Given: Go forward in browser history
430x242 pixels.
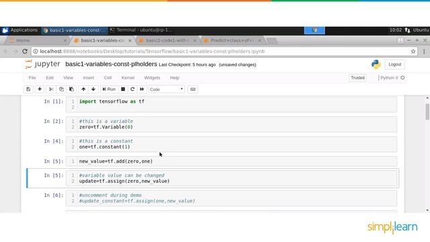Looking at the screenshot, I should coord(15,51).
